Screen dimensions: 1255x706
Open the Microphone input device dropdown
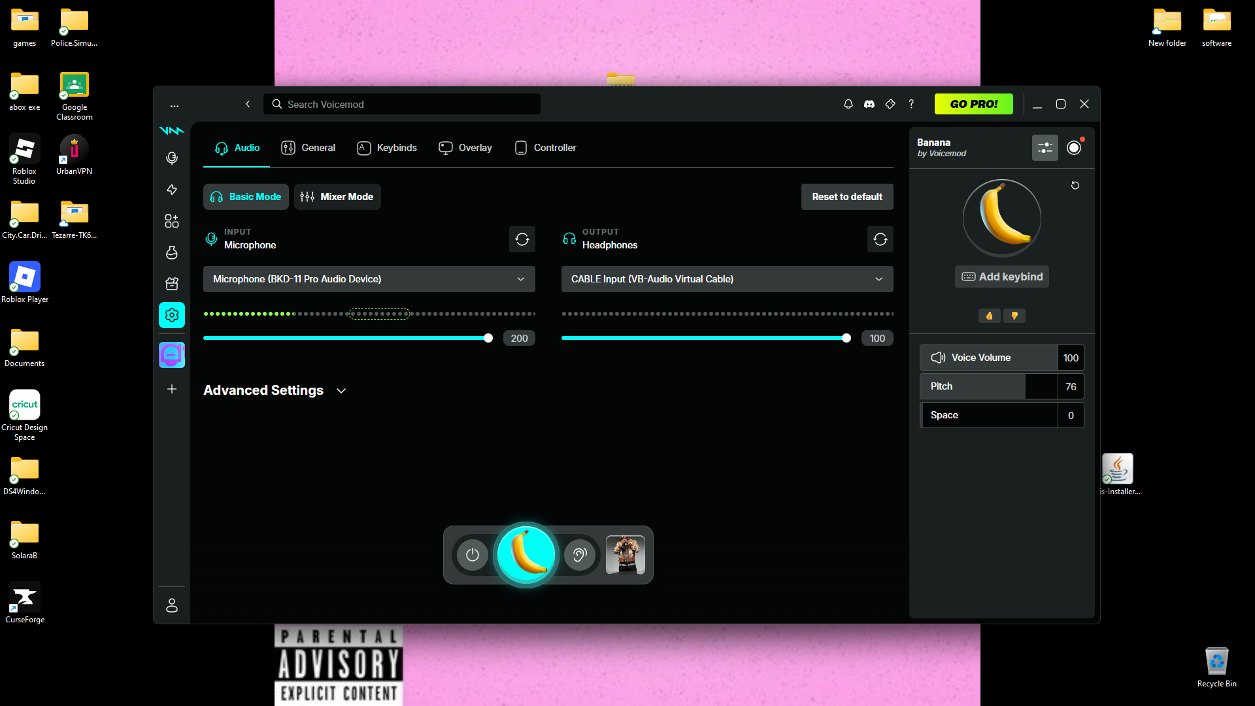coord(369,279)
